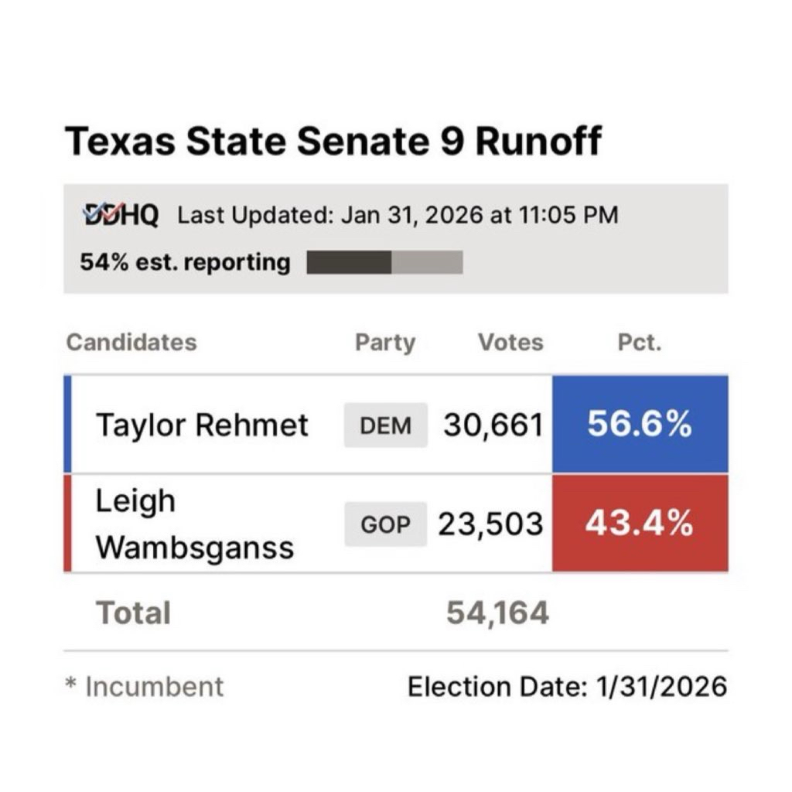Click the 54% reporting progress bar
Image resolution: width=792 pixels, height=792 pixels.
384,262
